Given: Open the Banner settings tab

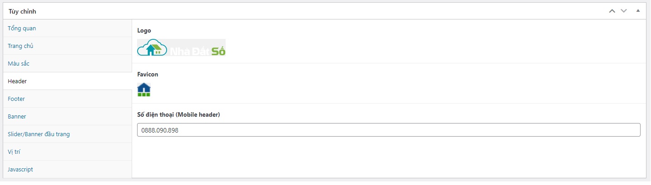Looking at the screenshot, I should click(x=17, y=117).
